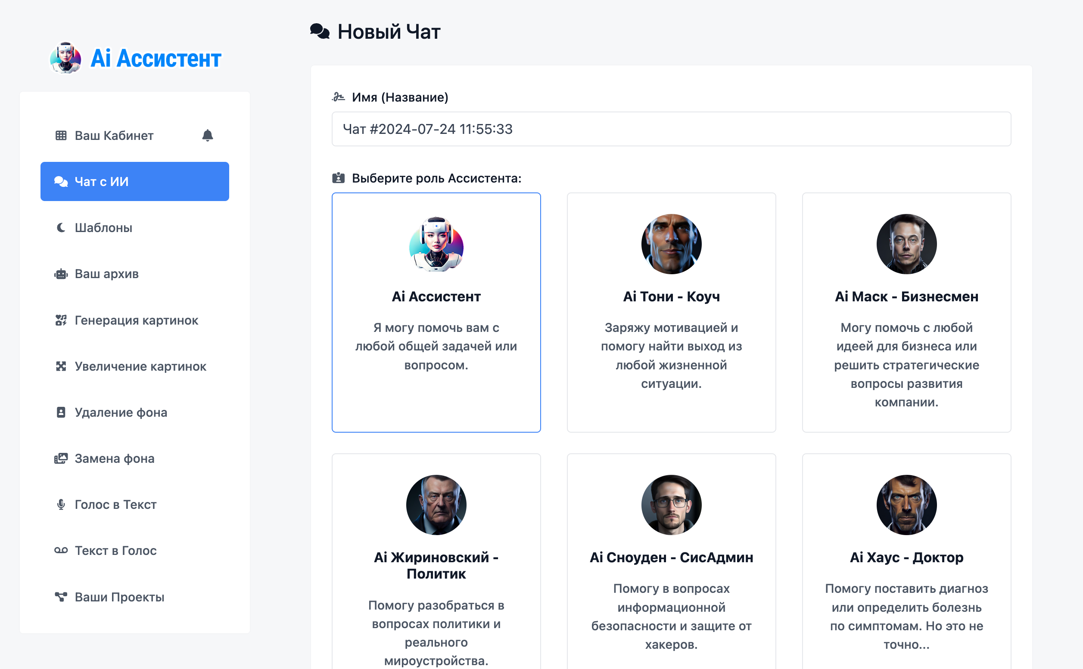Viewport: 1083px width, 669px height.
Task: Select the Ai Тони - Коуч role
Action: (671, 312)
